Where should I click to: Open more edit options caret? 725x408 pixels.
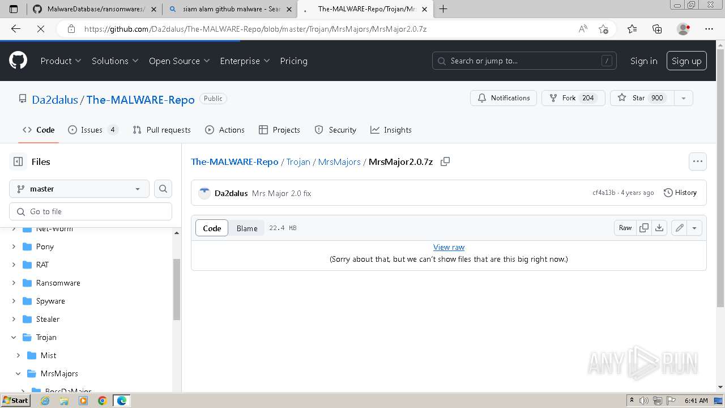click(694, 228)
